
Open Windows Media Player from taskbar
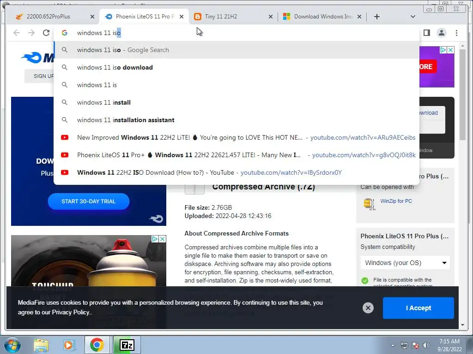(x=69, y=345)
